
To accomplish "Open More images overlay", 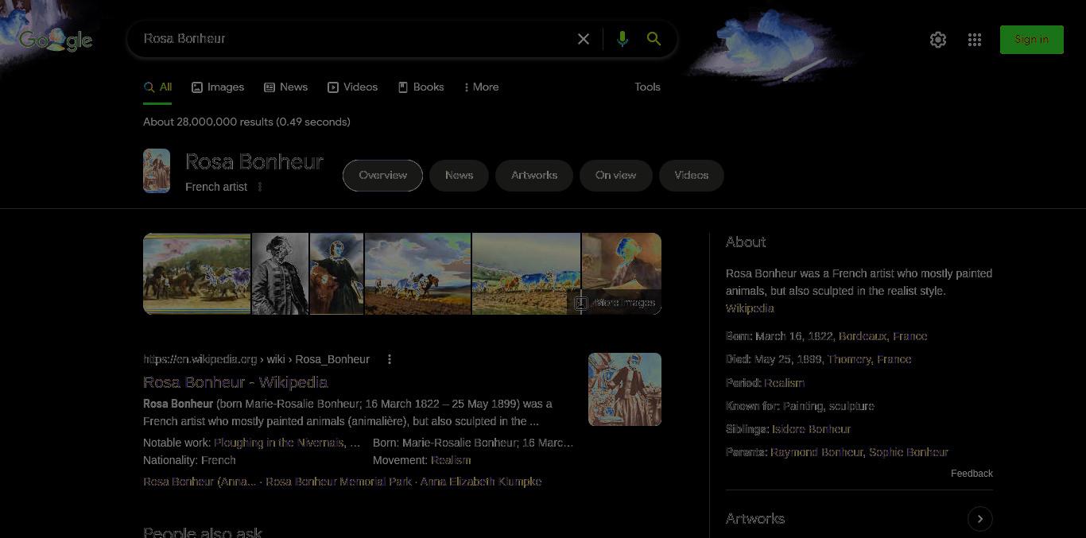I will [615, 303].
